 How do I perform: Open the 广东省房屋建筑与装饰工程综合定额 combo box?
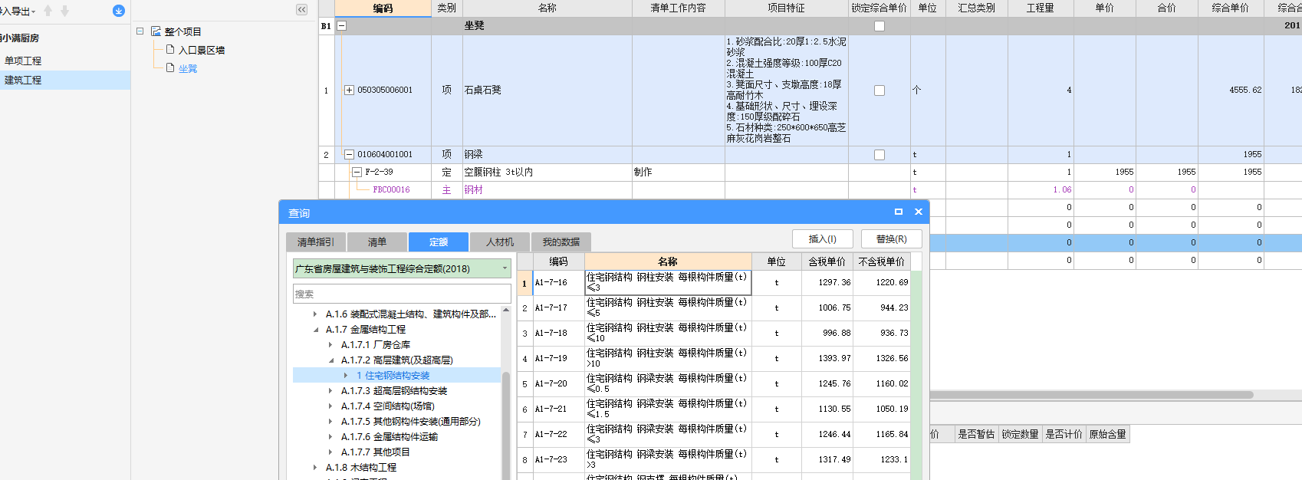[x=402, y=268]
